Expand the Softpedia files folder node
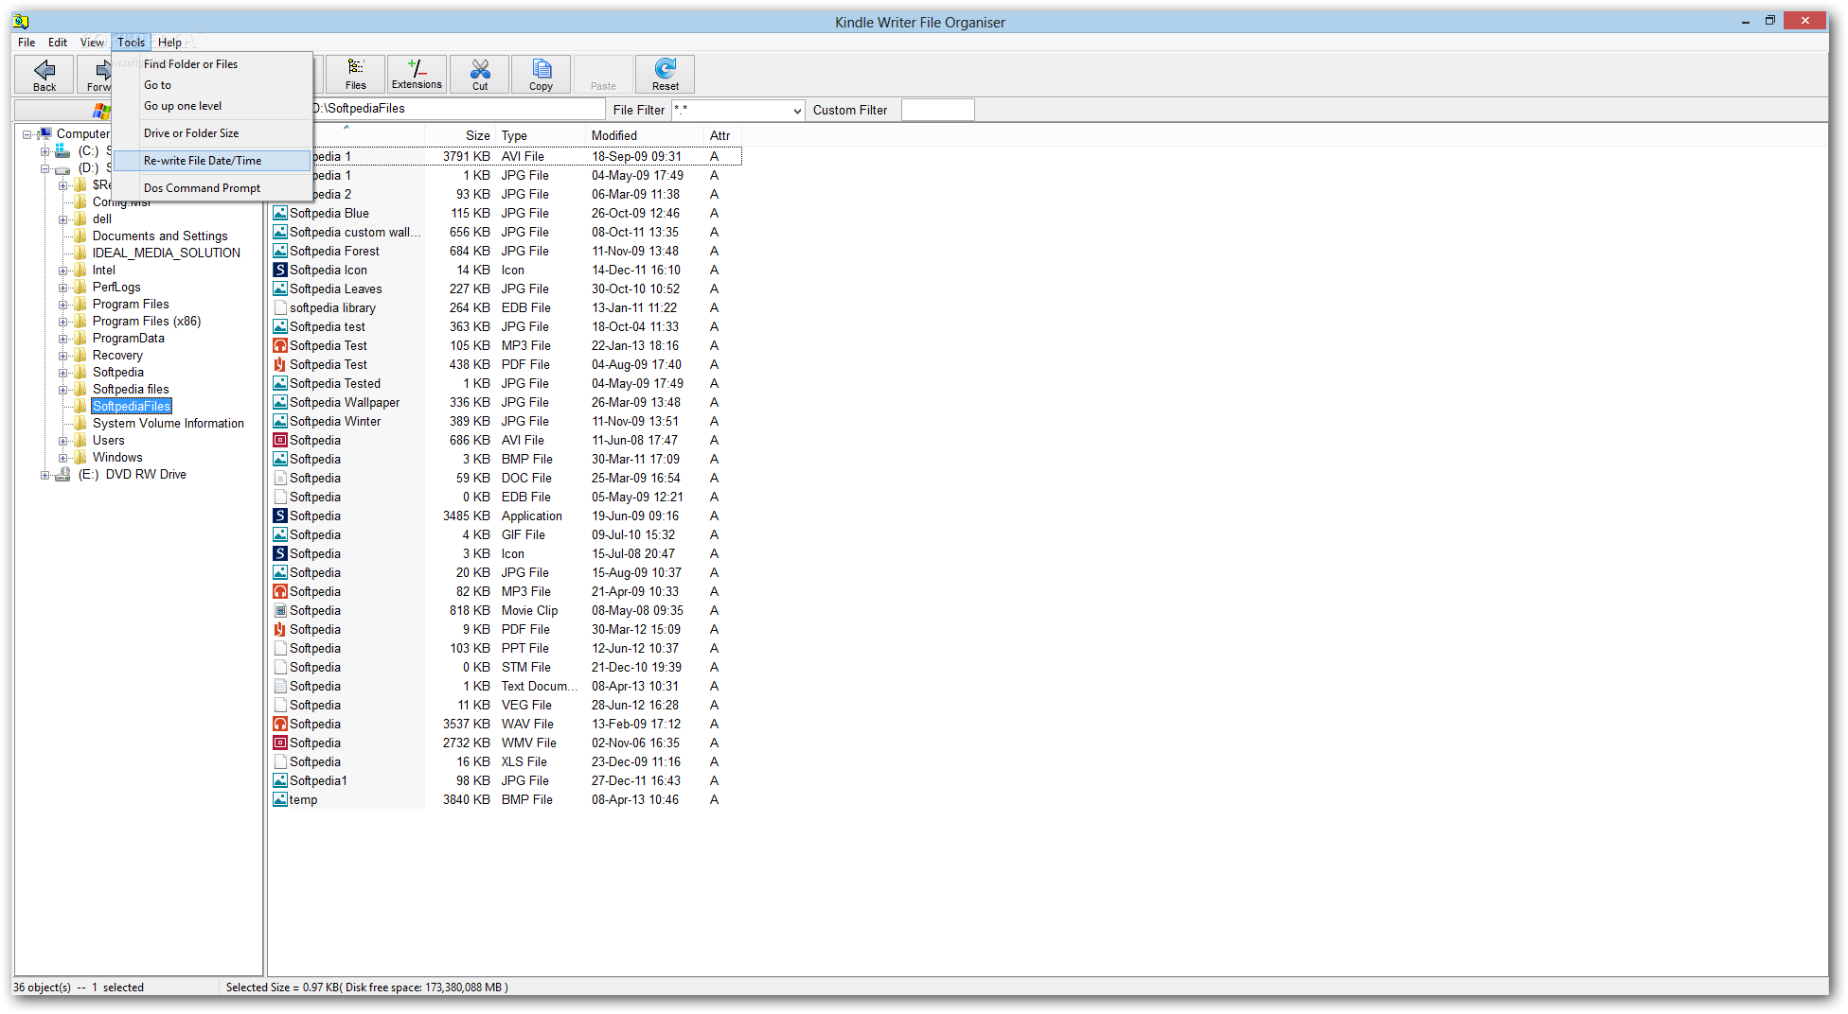 (62, 390)
